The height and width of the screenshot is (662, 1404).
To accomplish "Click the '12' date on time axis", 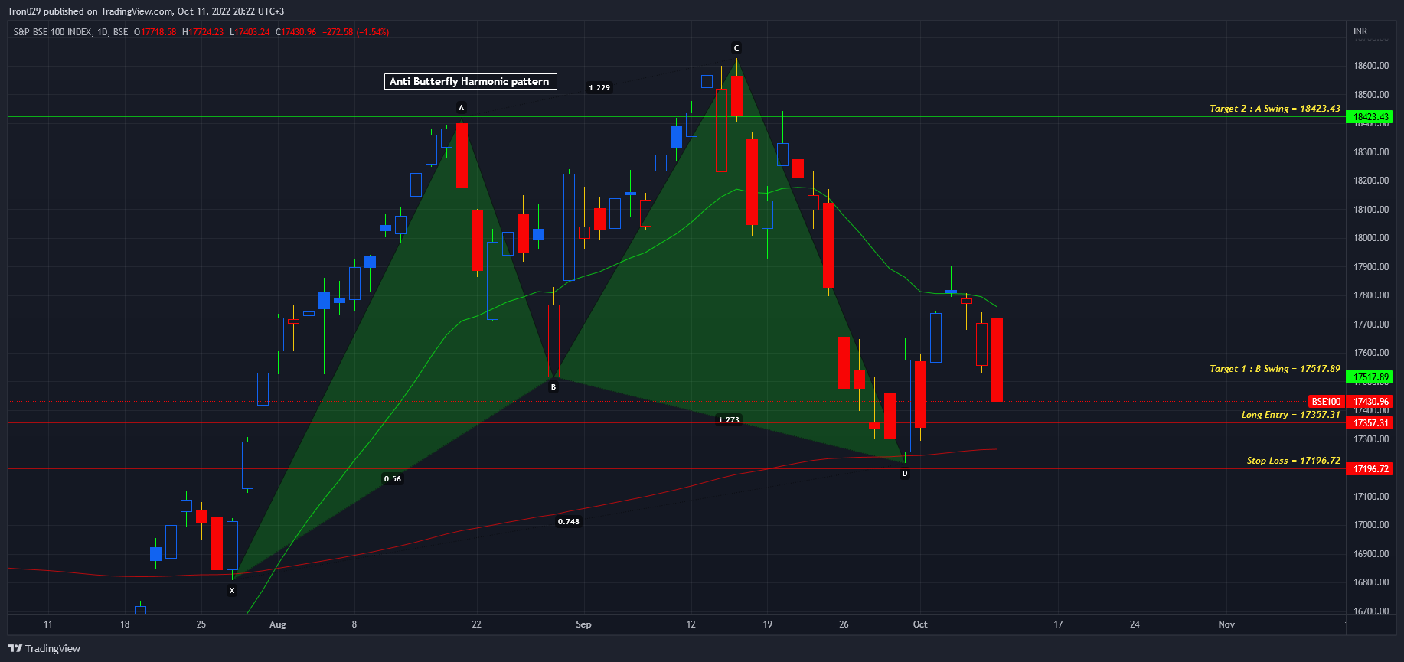I will (x=691, y=624).
